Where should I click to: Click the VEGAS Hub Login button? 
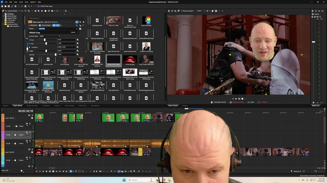click(x=45, y=6)
